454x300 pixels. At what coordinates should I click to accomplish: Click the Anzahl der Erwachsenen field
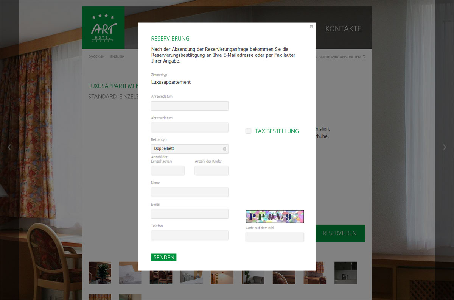(x=168, y=170)
